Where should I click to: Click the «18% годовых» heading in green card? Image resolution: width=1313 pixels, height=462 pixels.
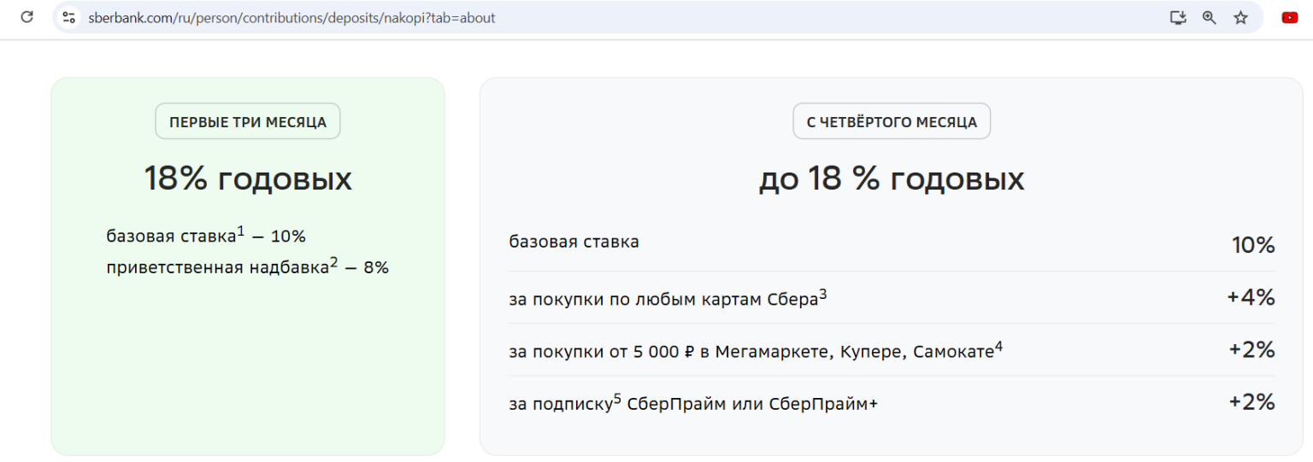[x=248, y=179]
